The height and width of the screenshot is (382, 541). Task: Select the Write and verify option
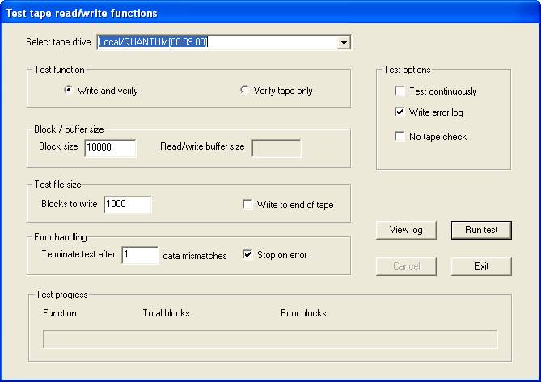[x=69, y=91]
